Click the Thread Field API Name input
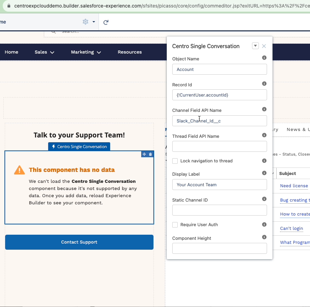Image resolution: width=310 pixels, height=307 pixels. [219, 146]
